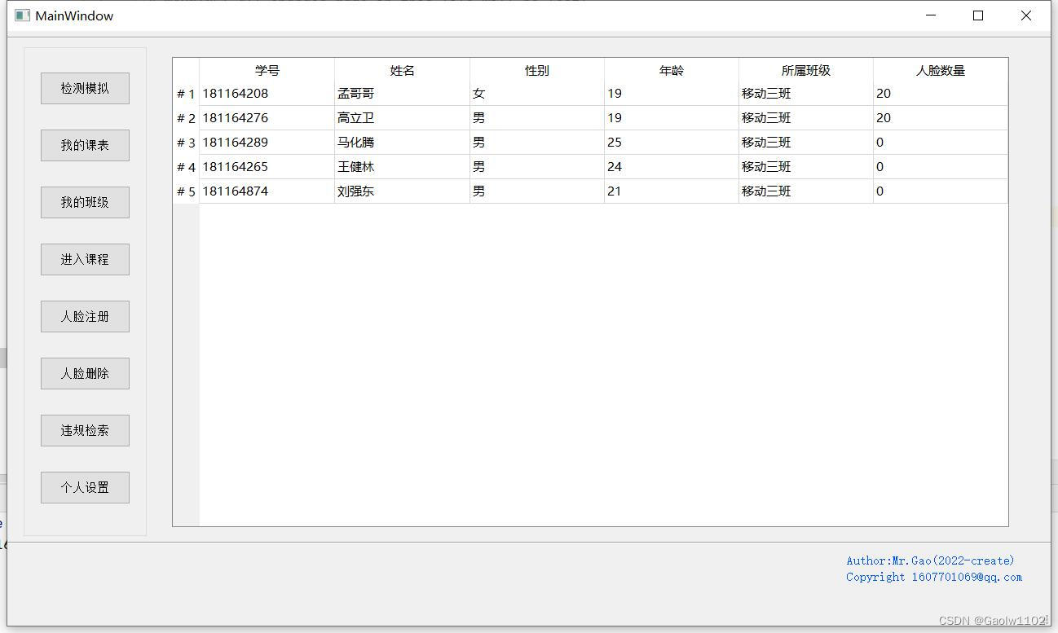Select the age cell 25 for 马化腾

pyautogui.click(x=672, y=143)
